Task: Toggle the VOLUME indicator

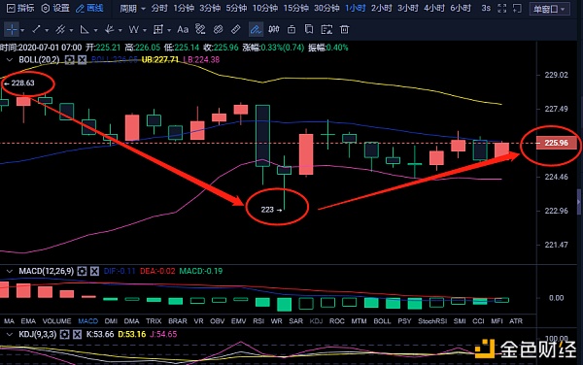Action: pos(56,321)
